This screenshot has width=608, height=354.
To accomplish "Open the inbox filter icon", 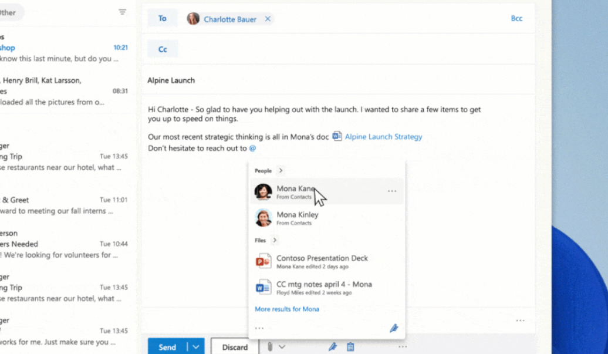I will (122, 12).
